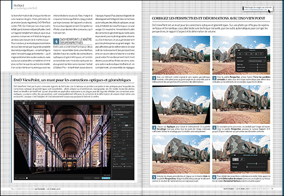The image size is (284, 196).
Task: Click the blue Appliquer button in library screenshot
Action: click(x=106, y=178)
